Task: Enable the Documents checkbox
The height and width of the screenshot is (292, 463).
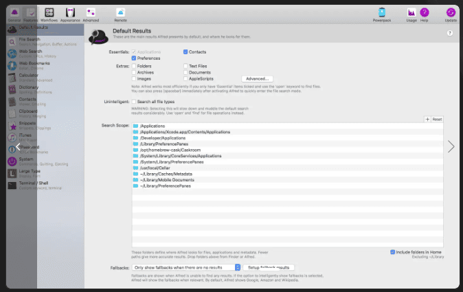Action: 185,72
